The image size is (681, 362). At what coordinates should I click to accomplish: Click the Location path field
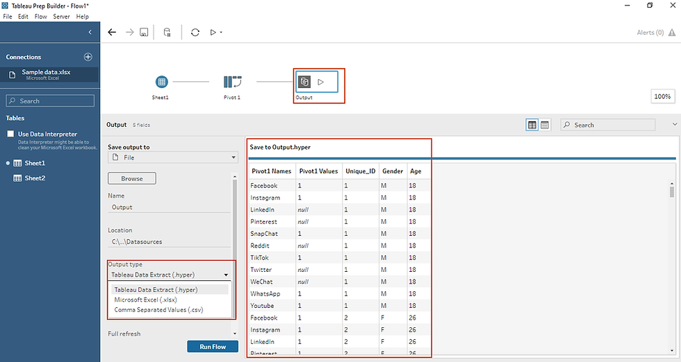pyautogui.click(x=169, y=242)
